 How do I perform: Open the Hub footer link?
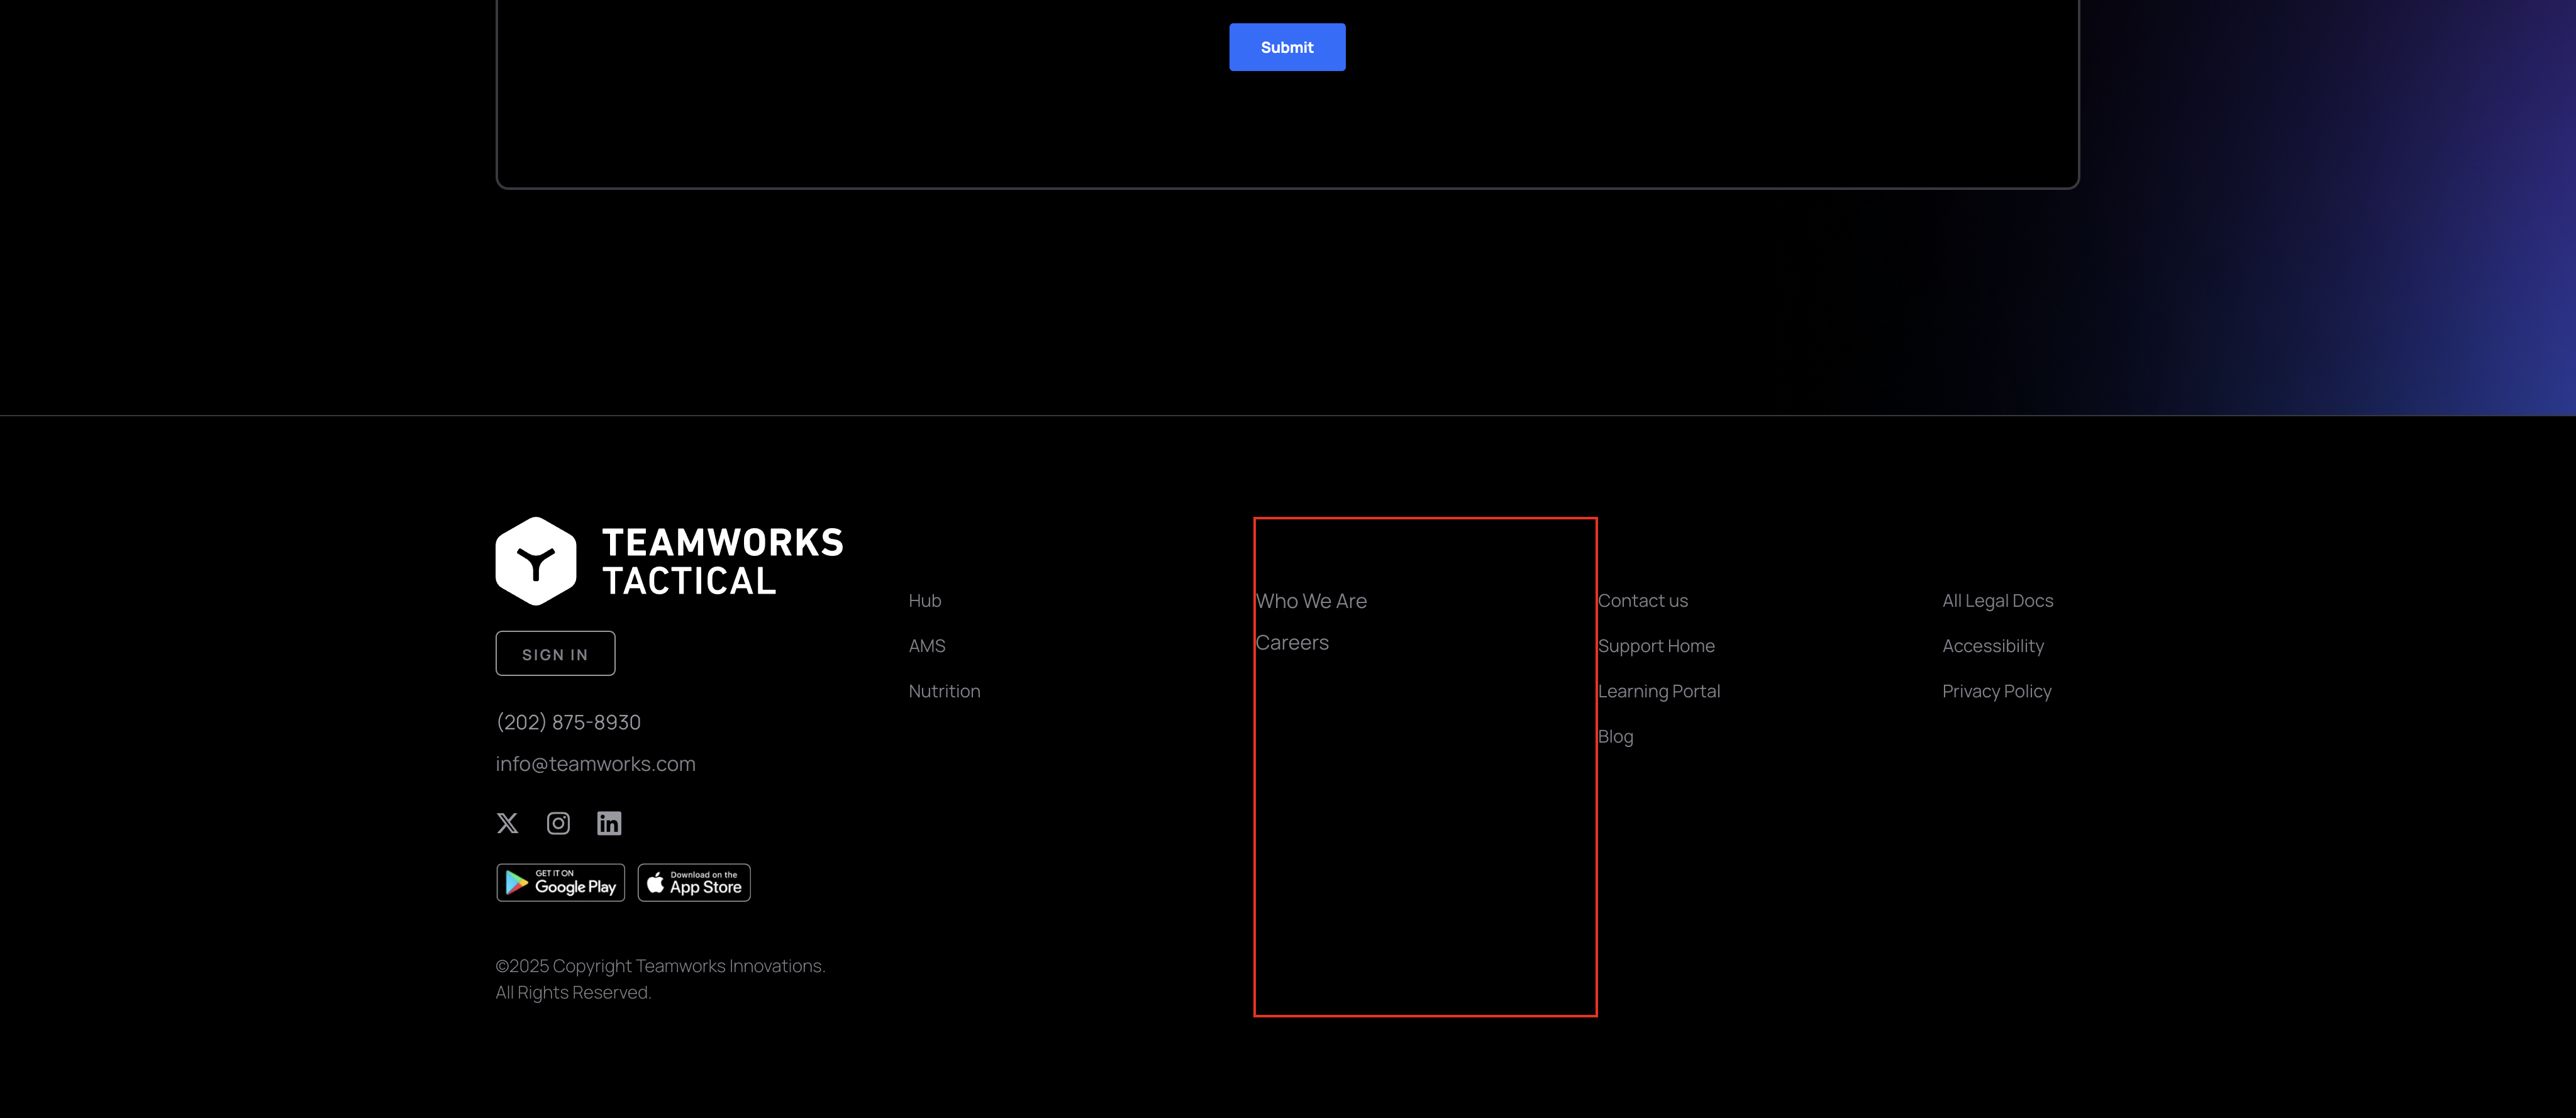pyautogui.click(x=925, y=601)
